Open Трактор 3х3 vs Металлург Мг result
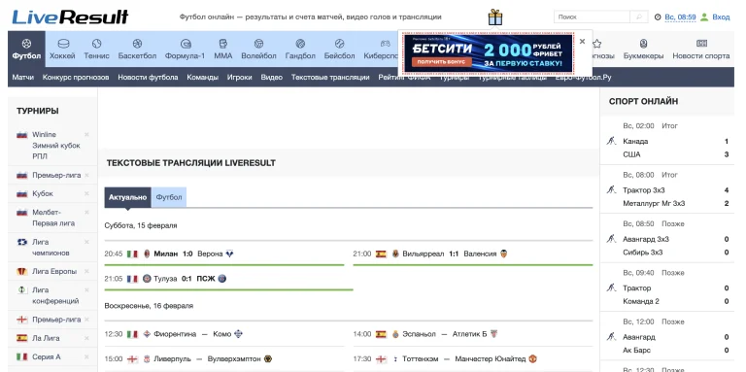Screen dimensions: 746x372 coord(667,190)
